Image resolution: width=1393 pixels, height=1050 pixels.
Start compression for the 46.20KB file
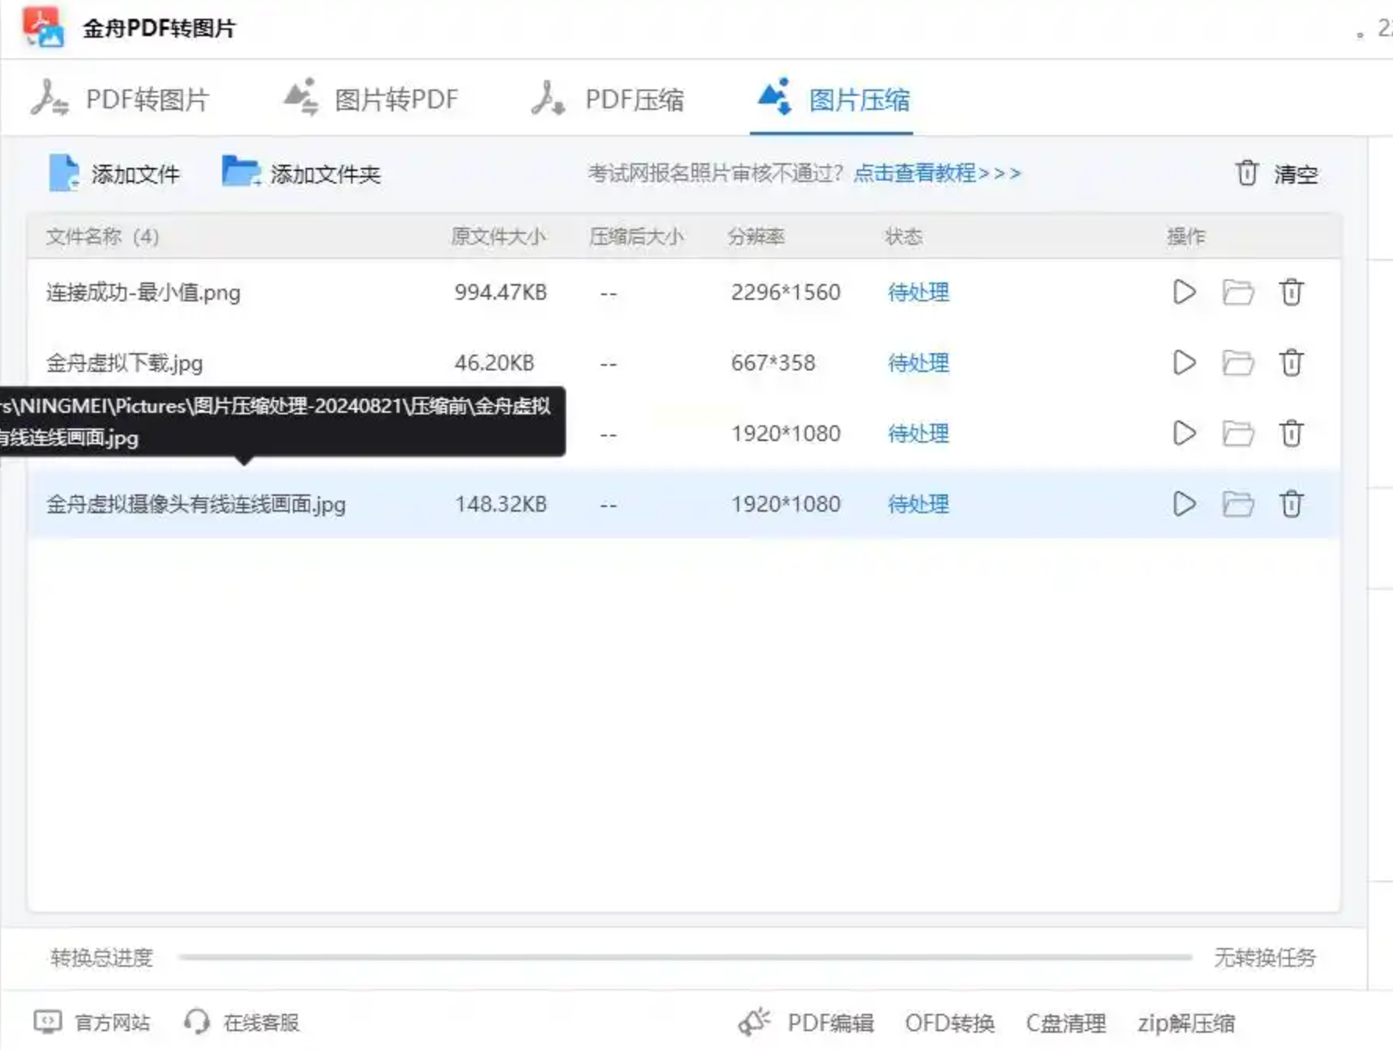click(x=1183, y=363)
